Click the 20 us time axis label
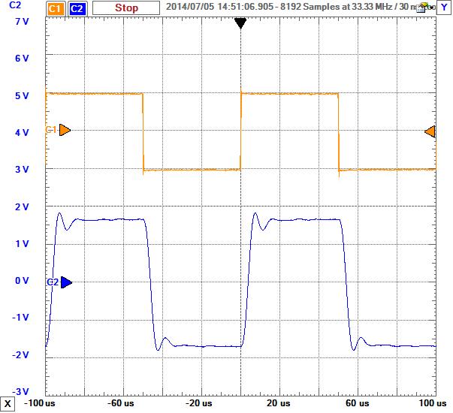 tap(279, 405)
